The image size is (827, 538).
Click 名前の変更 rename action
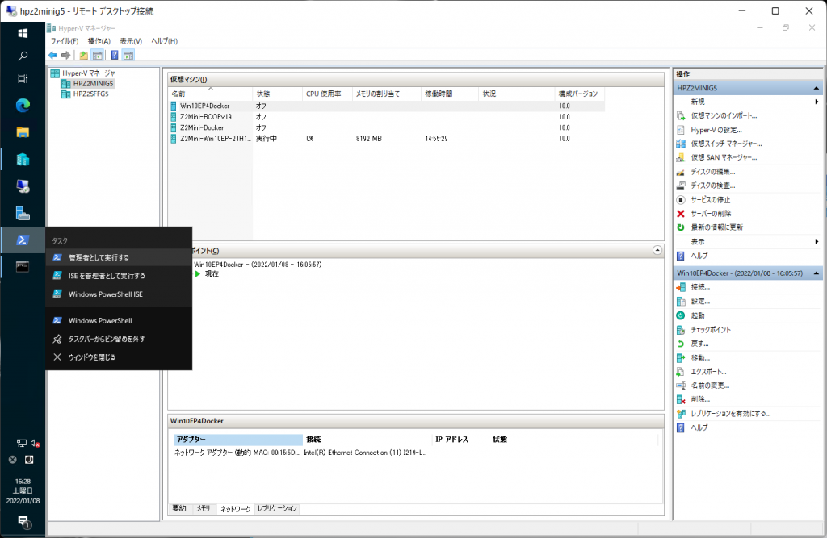710,386
